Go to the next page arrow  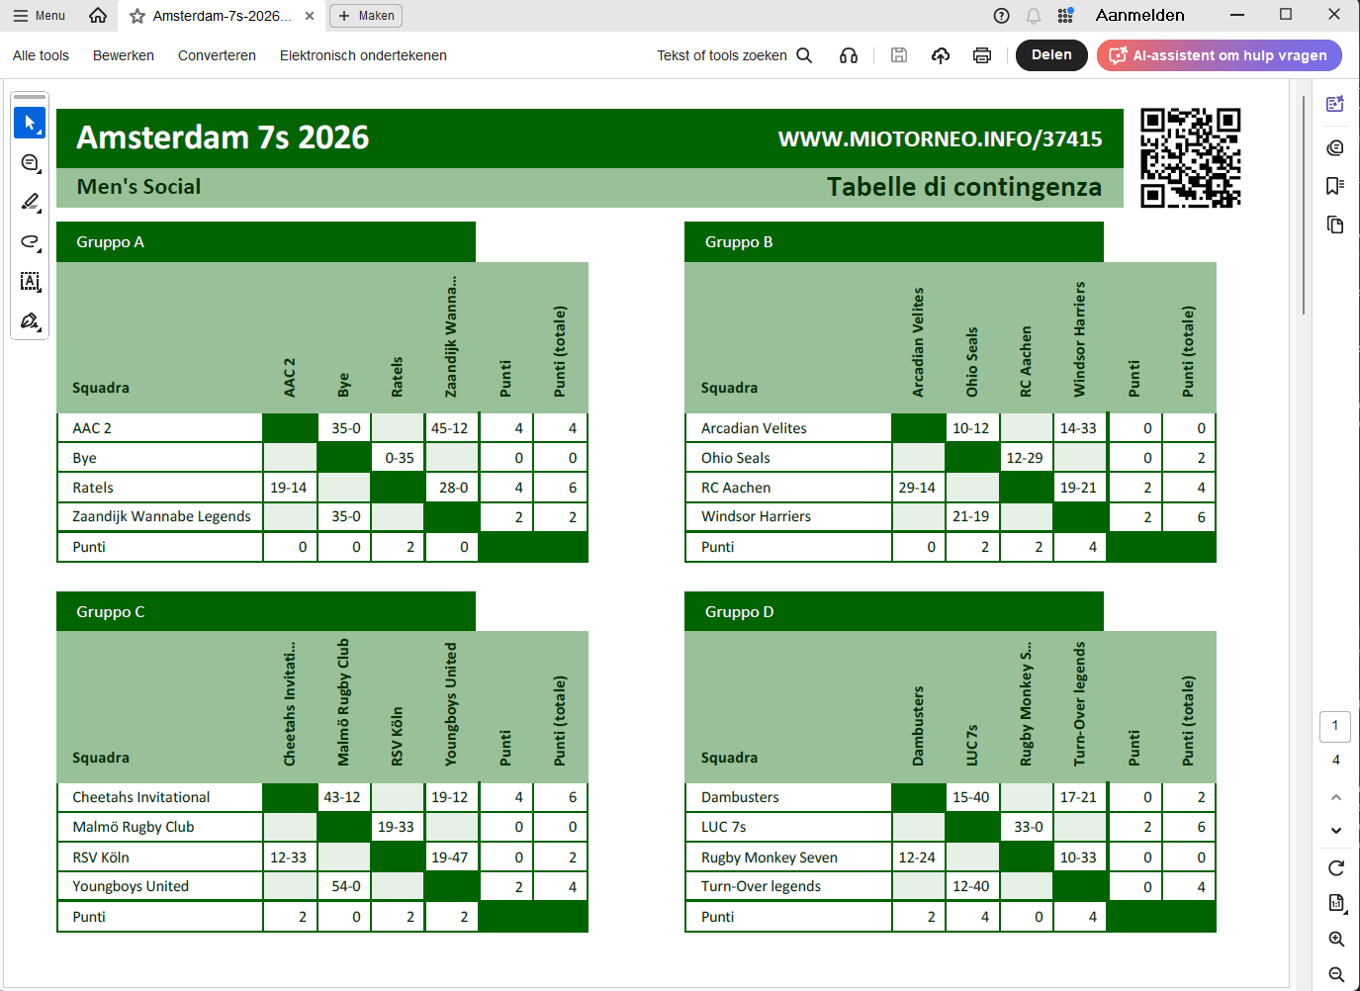pos(1336,831)
